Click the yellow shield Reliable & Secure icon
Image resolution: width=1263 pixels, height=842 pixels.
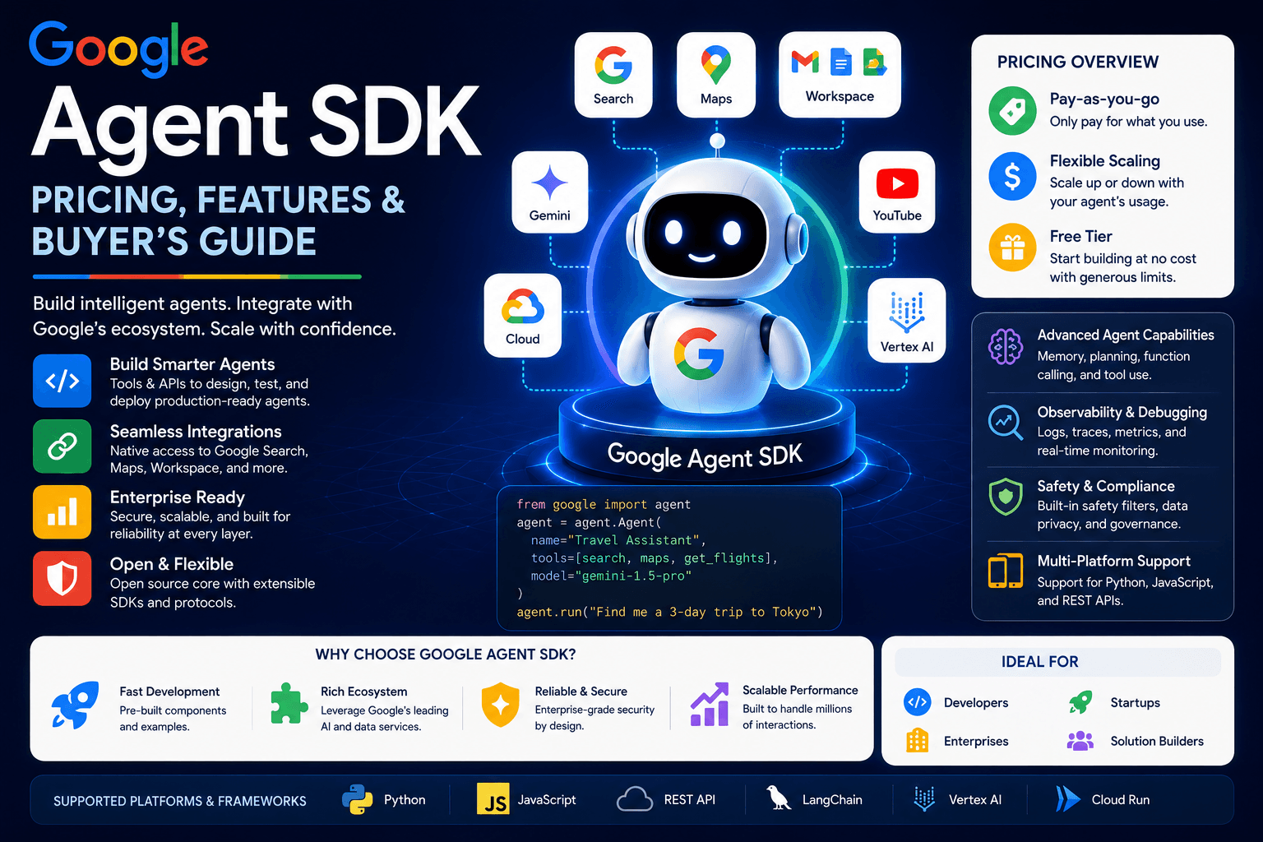(x=500, y=705)
